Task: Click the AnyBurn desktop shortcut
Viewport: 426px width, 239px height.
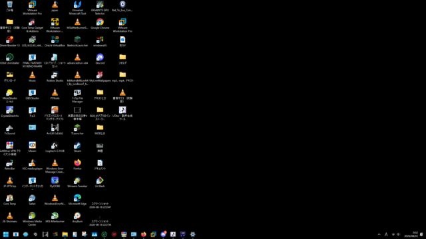Action: click(x=77, y=217)
